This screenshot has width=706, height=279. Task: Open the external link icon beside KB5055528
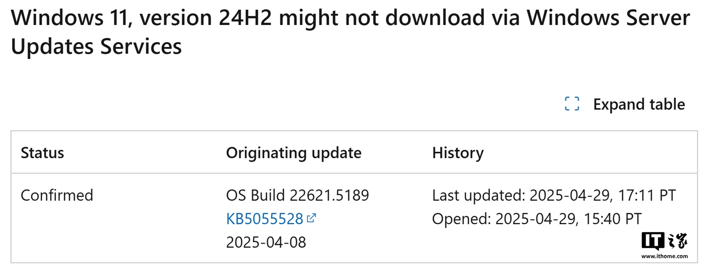(x=311, y=218)
